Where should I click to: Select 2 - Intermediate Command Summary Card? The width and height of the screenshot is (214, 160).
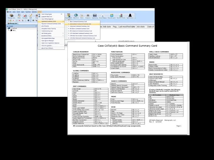[82, 24]
